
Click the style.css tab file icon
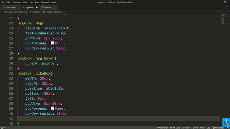point(24,7)
